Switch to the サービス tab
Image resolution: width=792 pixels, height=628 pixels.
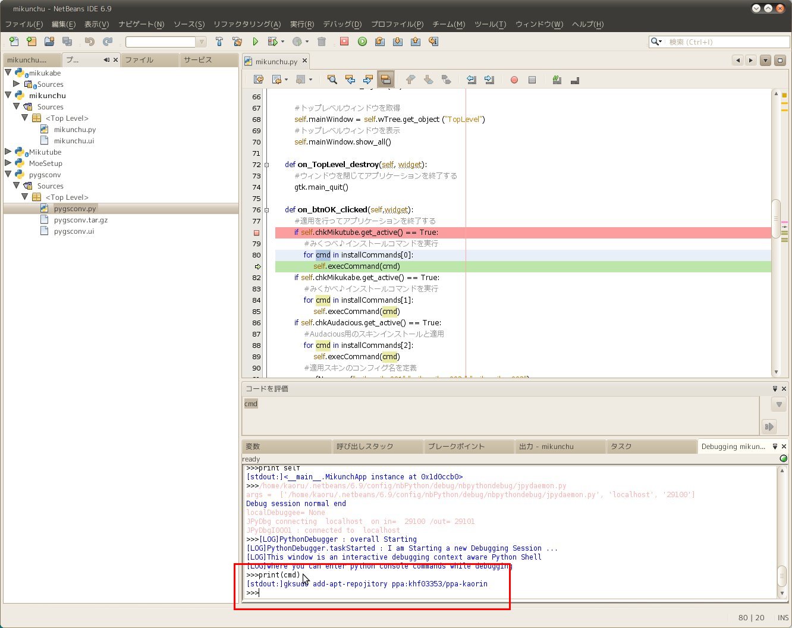(209, 59)
